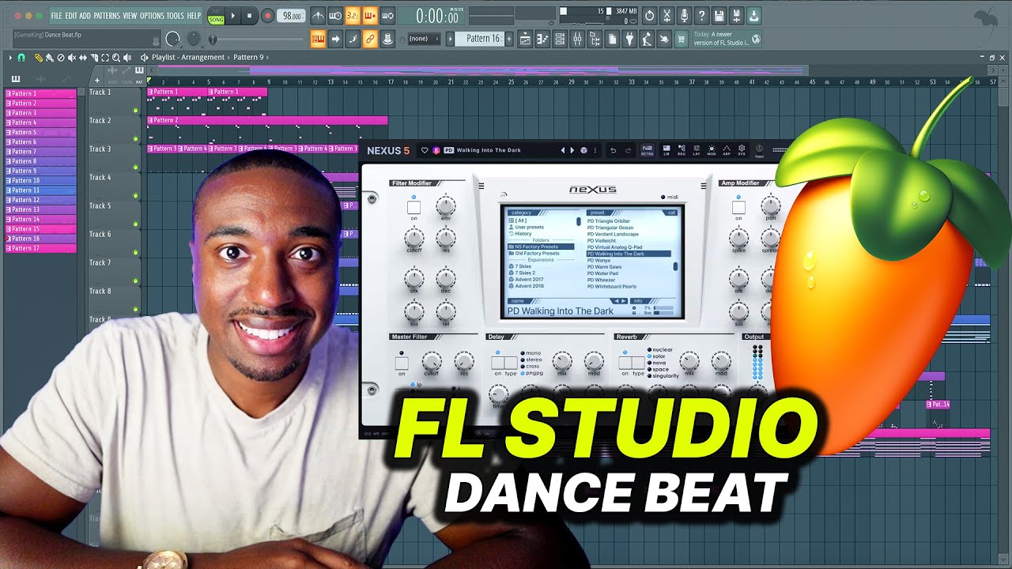Expand the pattern options arrow beside Pattern 16
This screenshot has width=1012, height=569.
tap(451, 39)
